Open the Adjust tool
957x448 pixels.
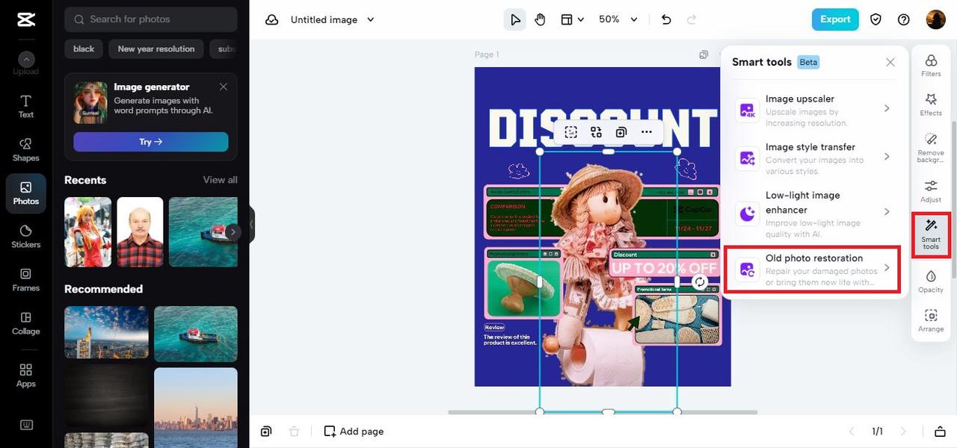931,191
